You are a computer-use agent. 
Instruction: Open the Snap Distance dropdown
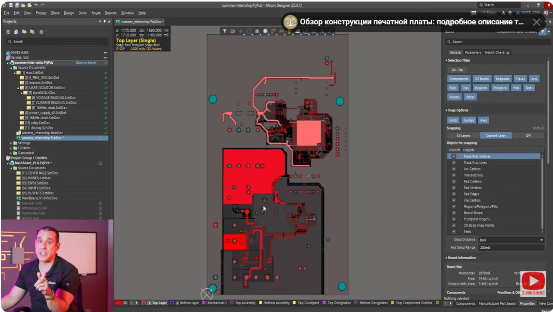point(542,240)
